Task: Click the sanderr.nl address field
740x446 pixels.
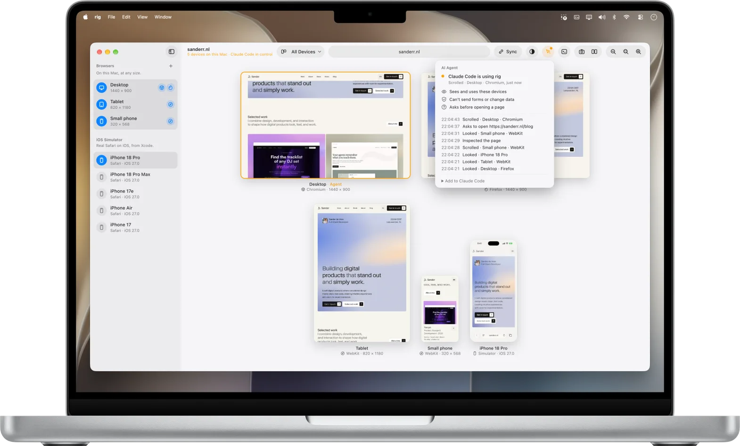Action: [x=409, y=52]
